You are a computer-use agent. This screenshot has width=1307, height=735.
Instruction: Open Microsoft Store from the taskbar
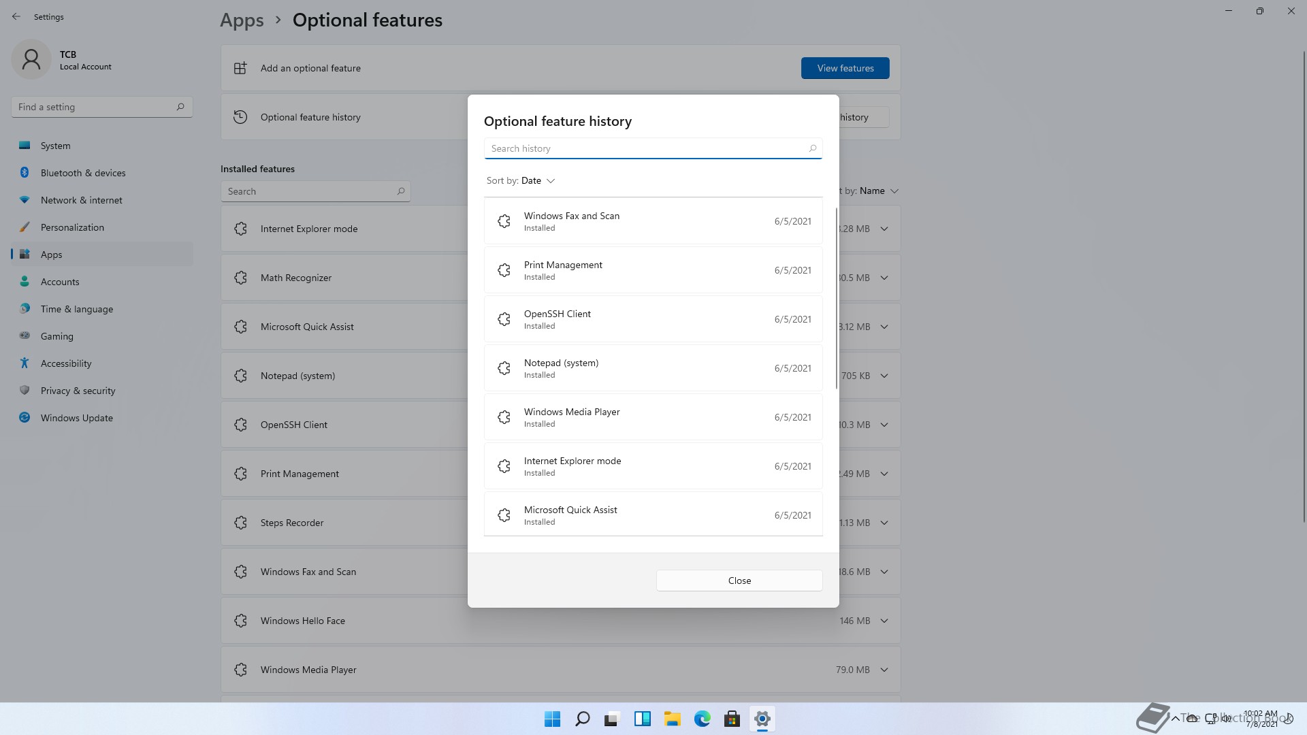pyautogui.click(x=732, y=719)
